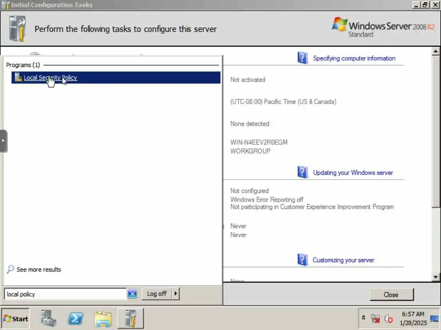Click the 'None detected' text
Viewport: 441px width, 330px height.
pos(249,124)
